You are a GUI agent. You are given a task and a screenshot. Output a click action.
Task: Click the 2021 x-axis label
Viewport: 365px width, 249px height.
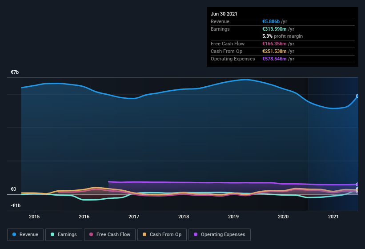point(333,217)
